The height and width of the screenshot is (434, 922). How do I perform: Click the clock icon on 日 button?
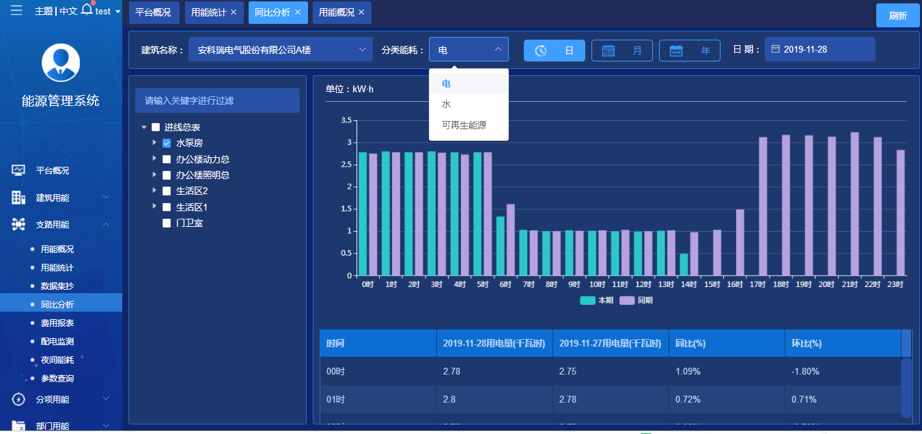pos(540,51)
